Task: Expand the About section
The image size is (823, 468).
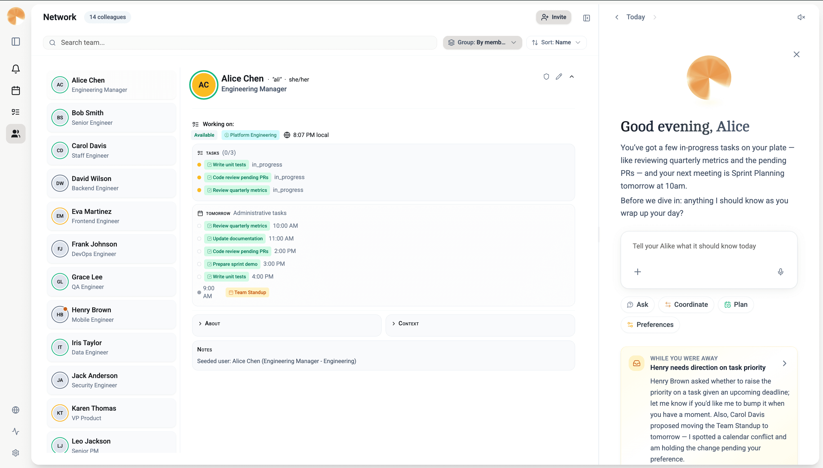Action: [213, 324]
